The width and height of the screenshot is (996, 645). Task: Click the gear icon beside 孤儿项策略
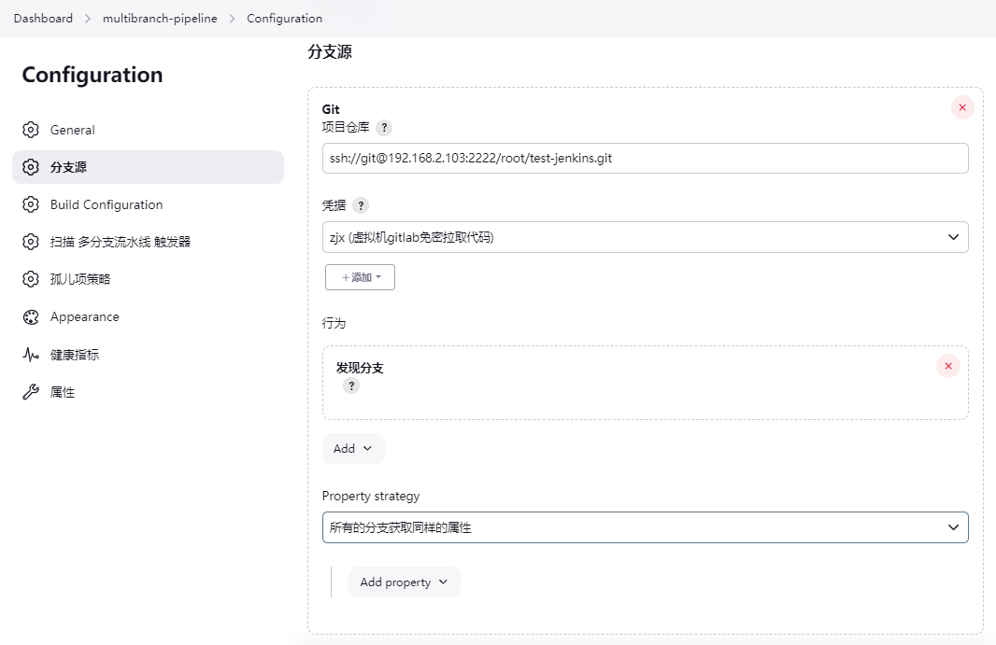[31, 279]
